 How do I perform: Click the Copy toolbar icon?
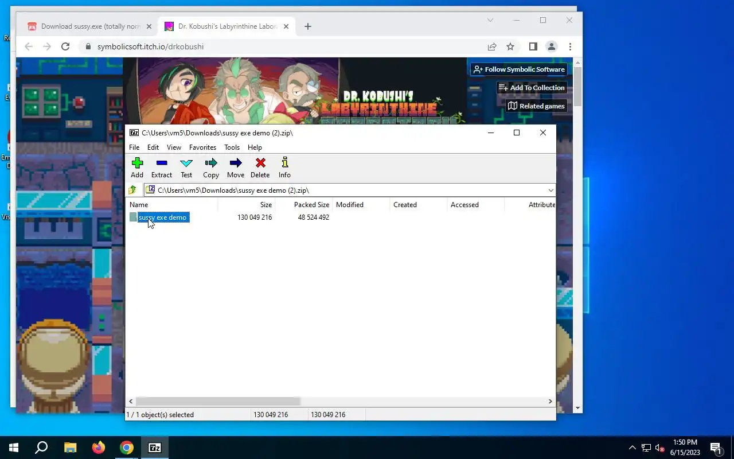(x=211, y=168)
